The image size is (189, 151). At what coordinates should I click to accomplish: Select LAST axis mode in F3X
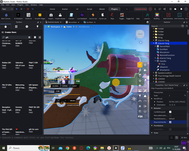[74, 86]
